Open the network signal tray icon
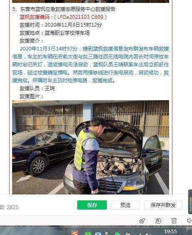The height and width of the screenshot is (235, 192). coord(139,234)
